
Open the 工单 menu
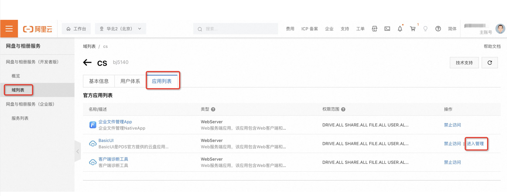360,29
